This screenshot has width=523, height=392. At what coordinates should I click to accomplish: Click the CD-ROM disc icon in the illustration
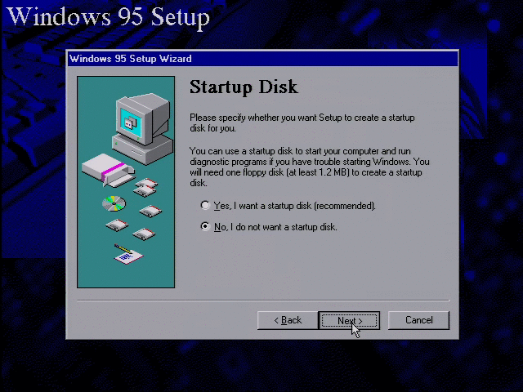[114, 203]
